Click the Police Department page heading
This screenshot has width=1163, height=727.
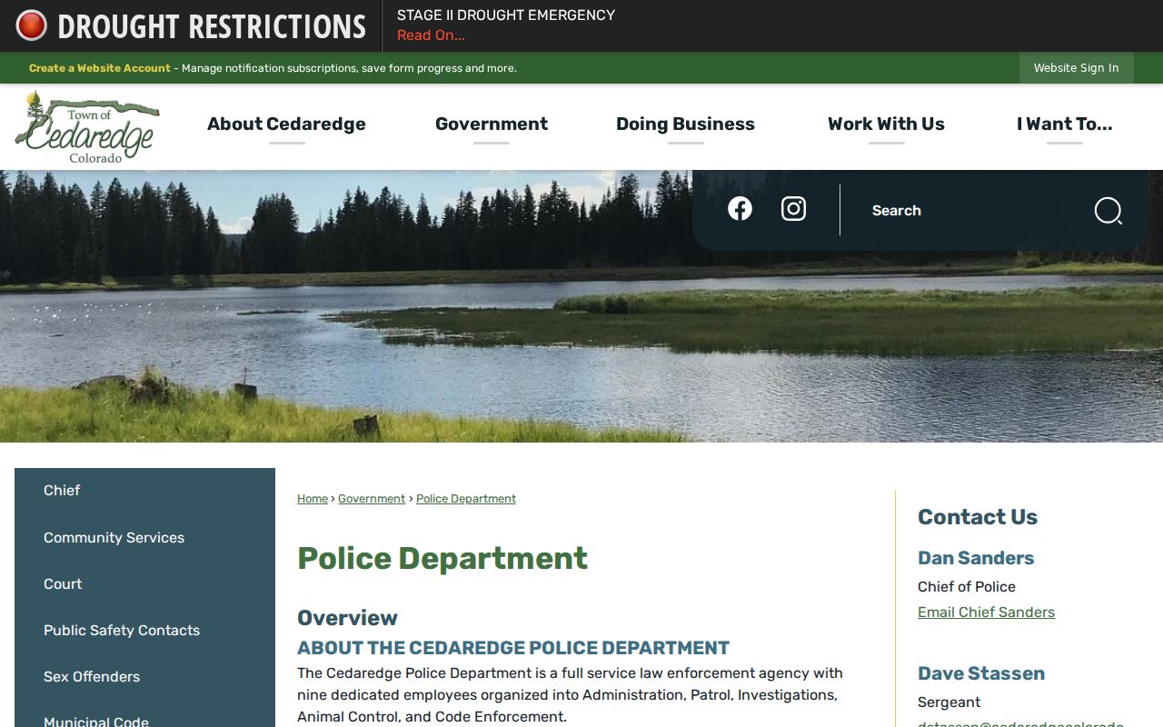coord(442,558)
